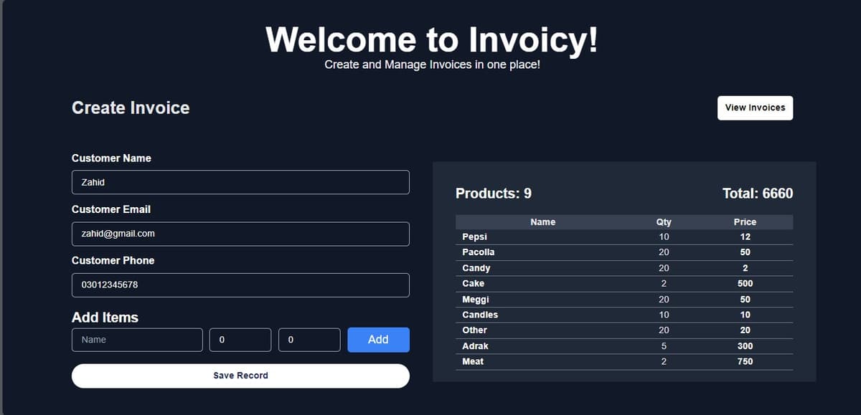This screenshot has height=415, width=861.
Task: Click the Customer Name label
Action: pyautogui.click(x=111, y=158)
